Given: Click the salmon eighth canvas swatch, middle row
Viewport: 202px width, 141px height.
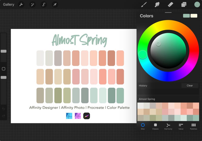Looking at the screenshot, I should coord(103,77).
